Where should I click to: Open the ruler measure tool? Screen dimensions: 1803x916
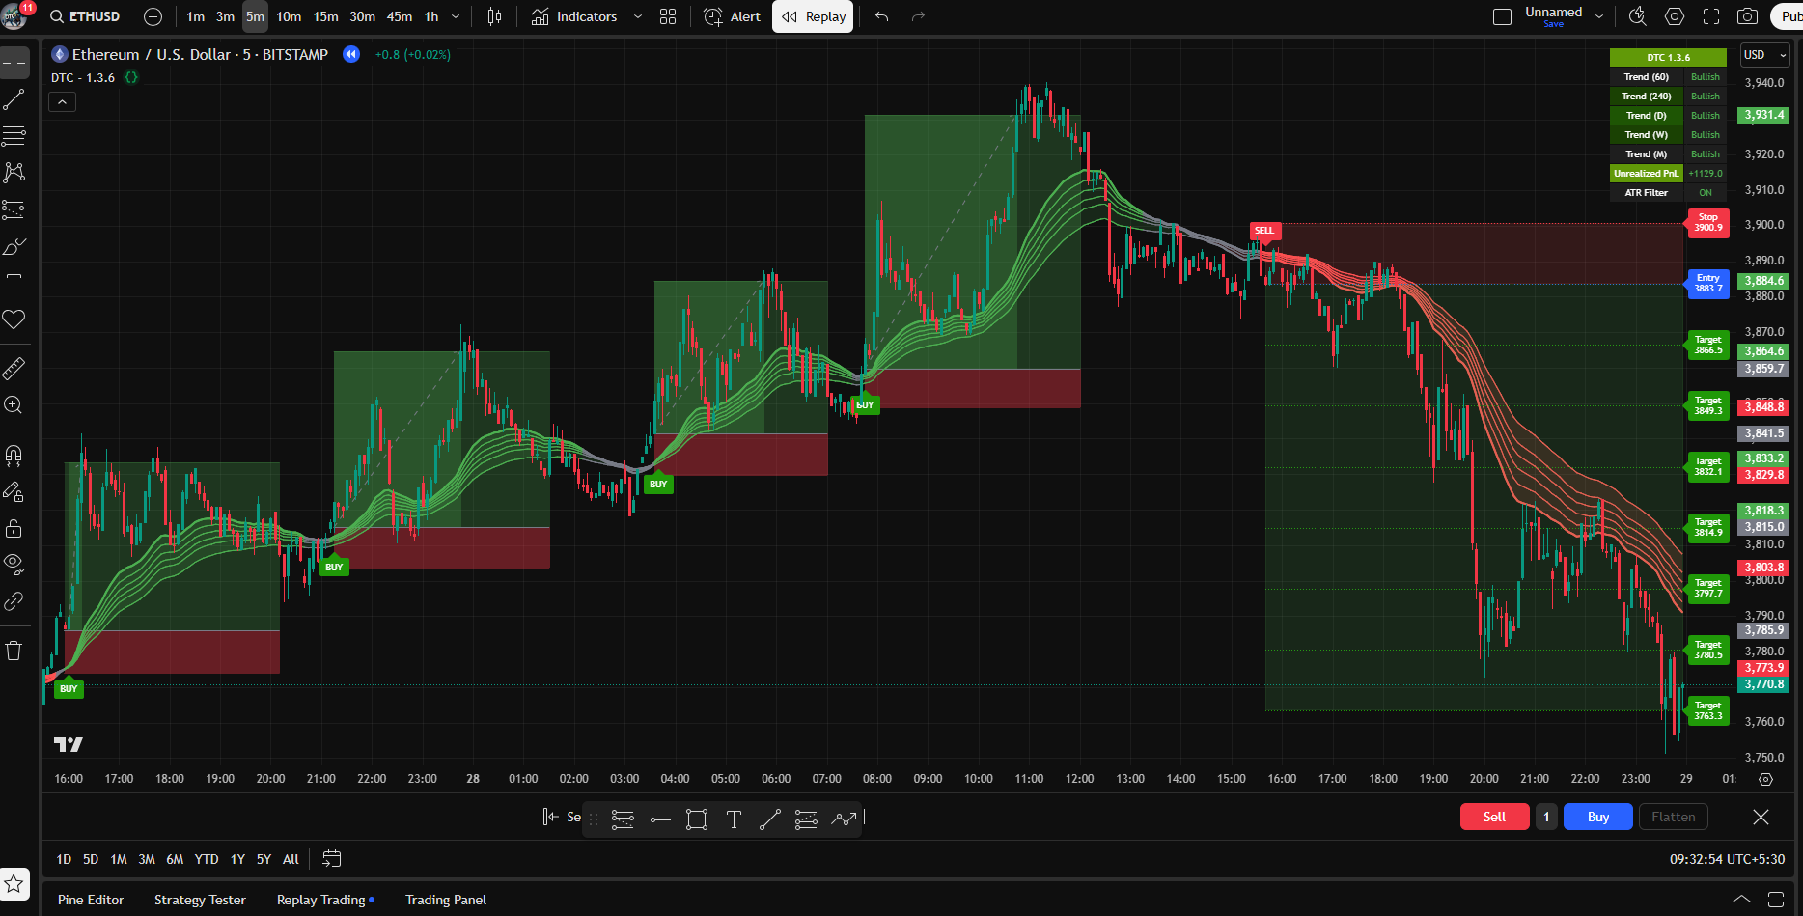click(14, 369)
